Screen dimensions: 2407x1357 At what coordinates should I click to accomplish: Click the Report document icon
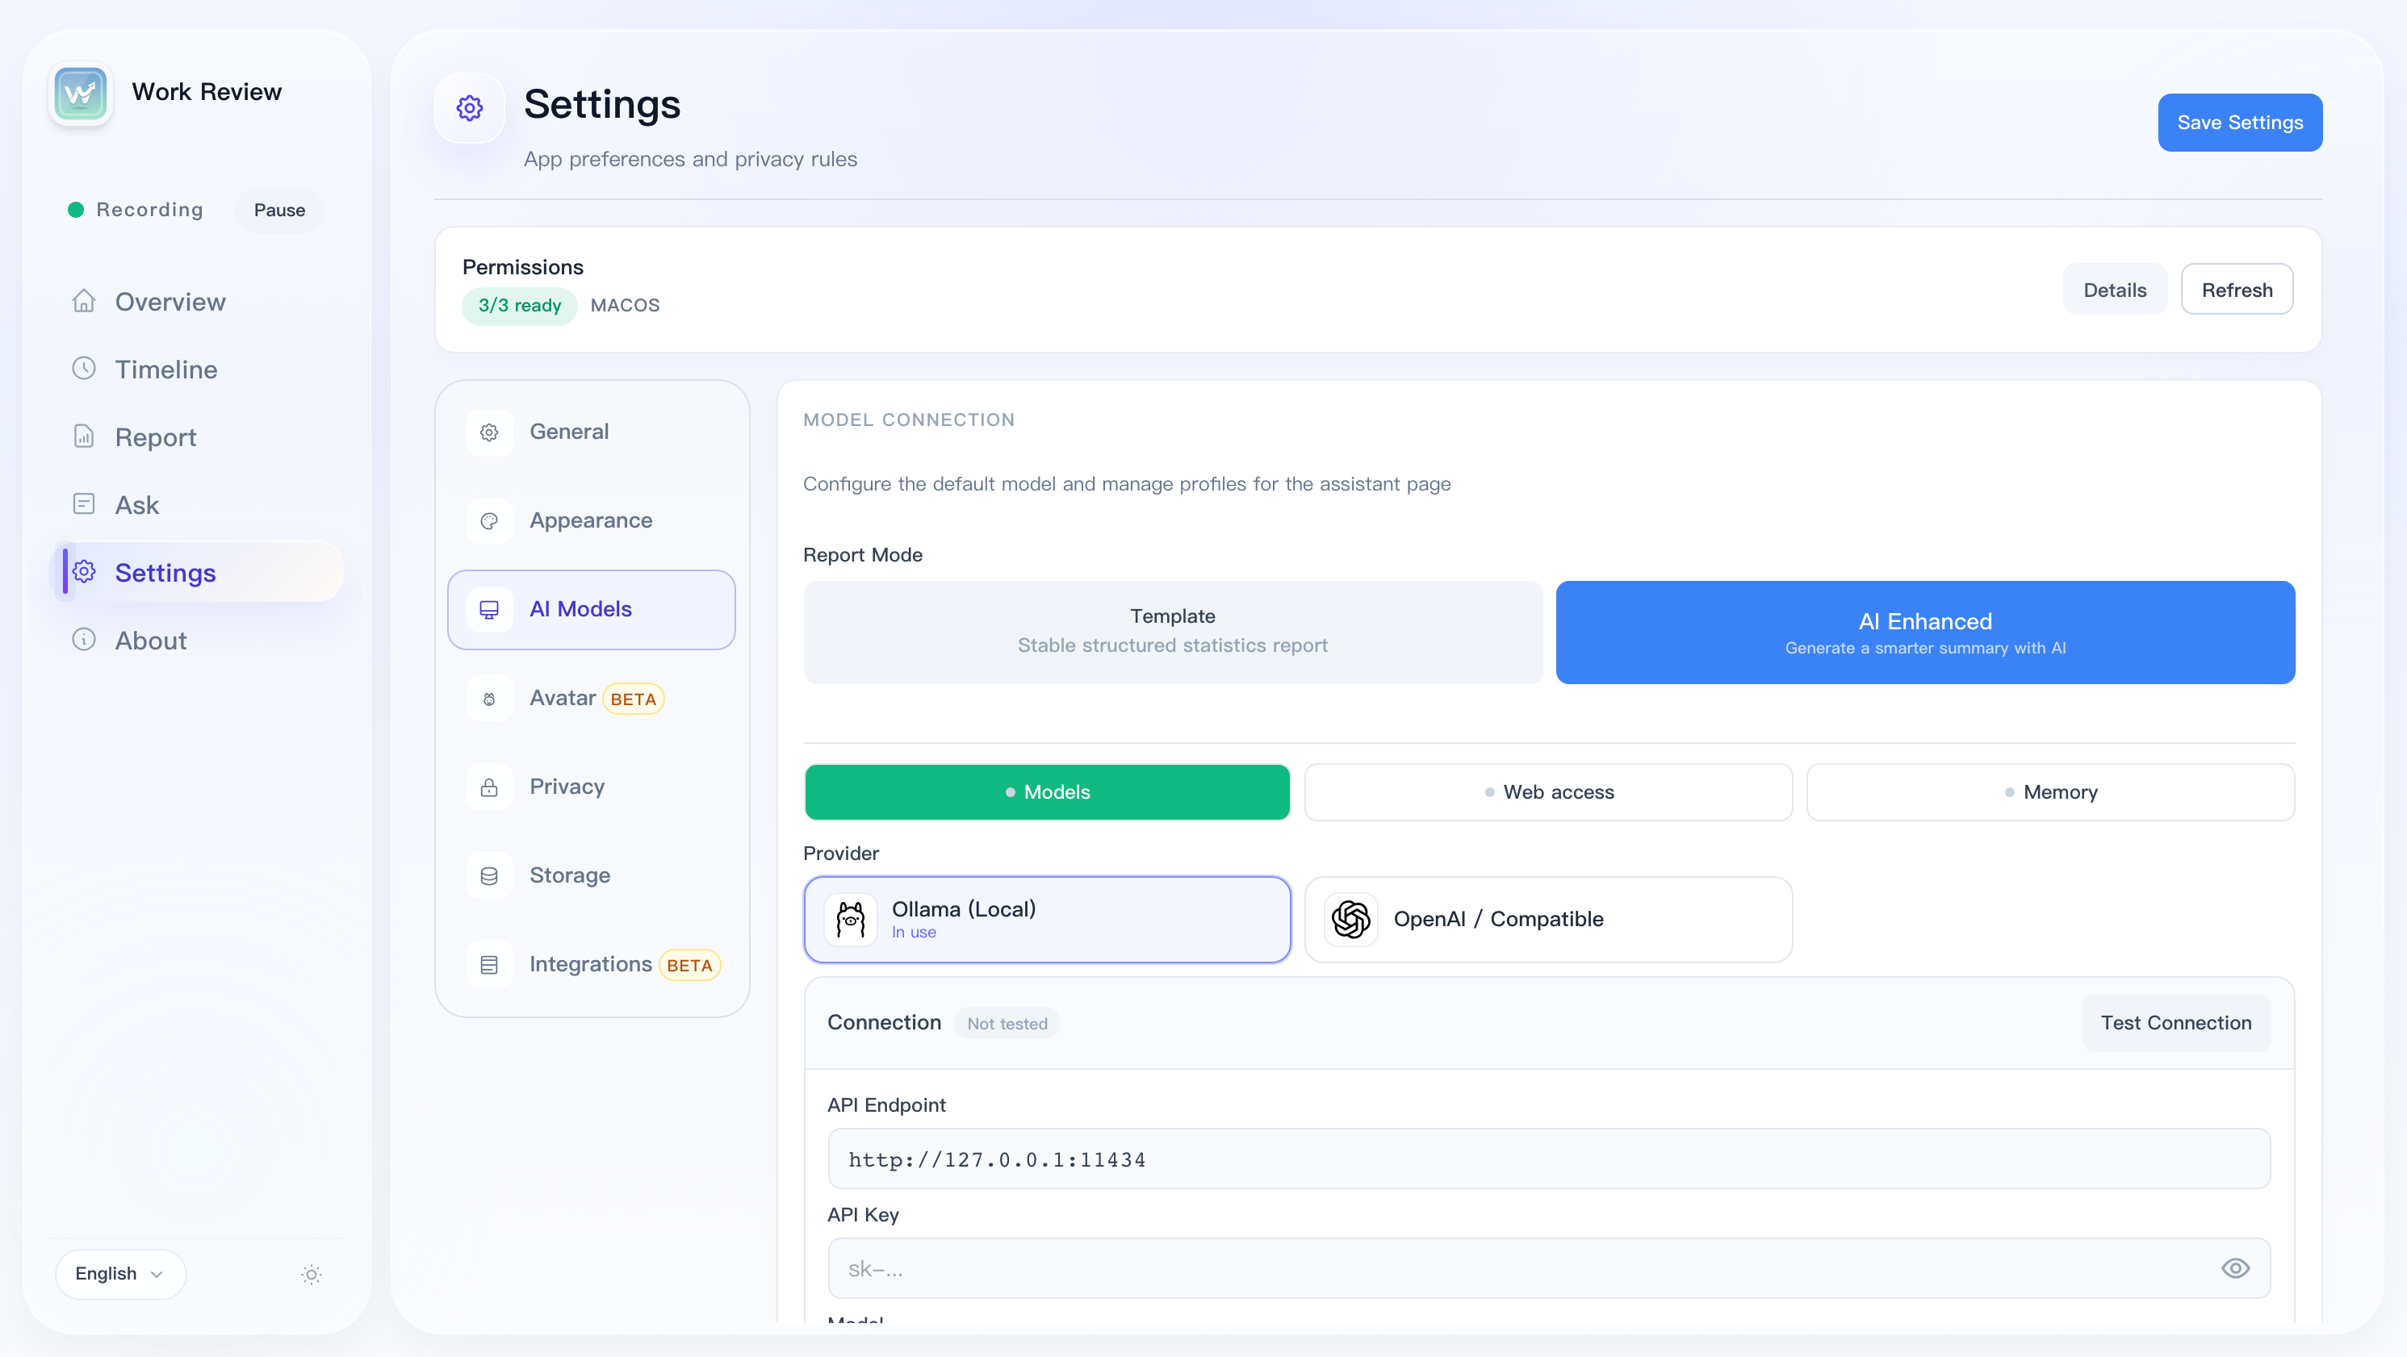(84, 436)
